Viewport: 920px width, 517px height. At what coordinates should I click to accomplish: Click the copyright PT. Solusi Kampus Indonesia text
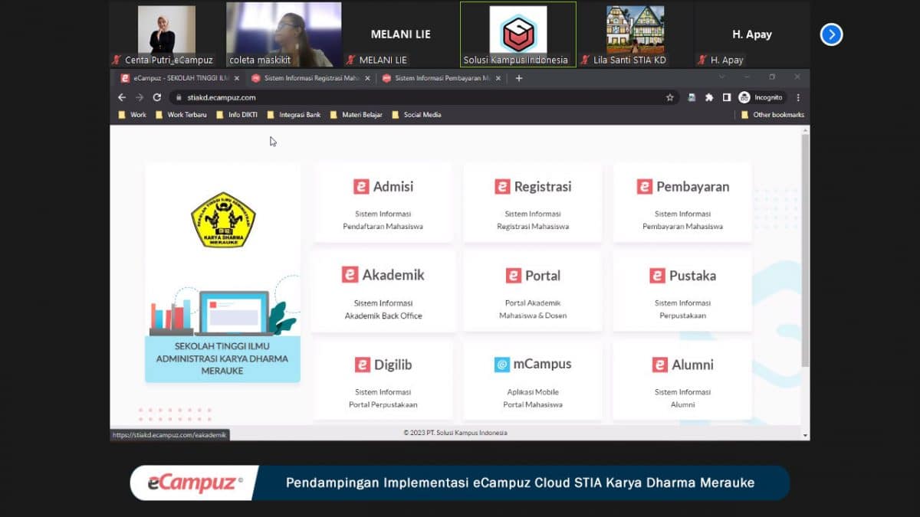point(455,433)
